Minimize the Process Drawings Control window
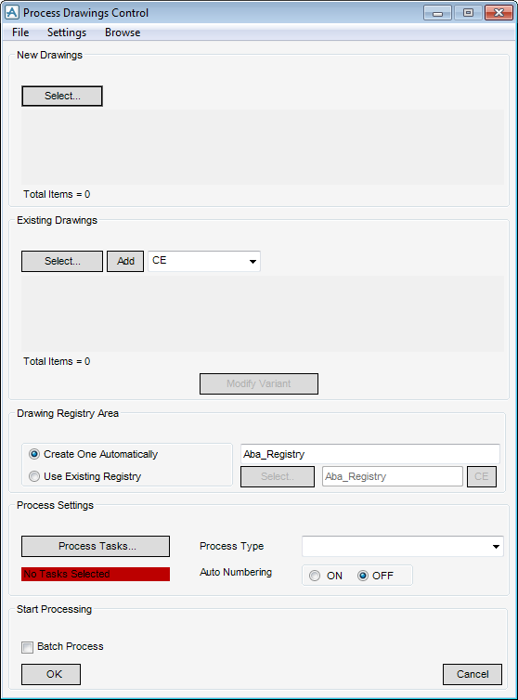518x700 pixels. point(437,12)
